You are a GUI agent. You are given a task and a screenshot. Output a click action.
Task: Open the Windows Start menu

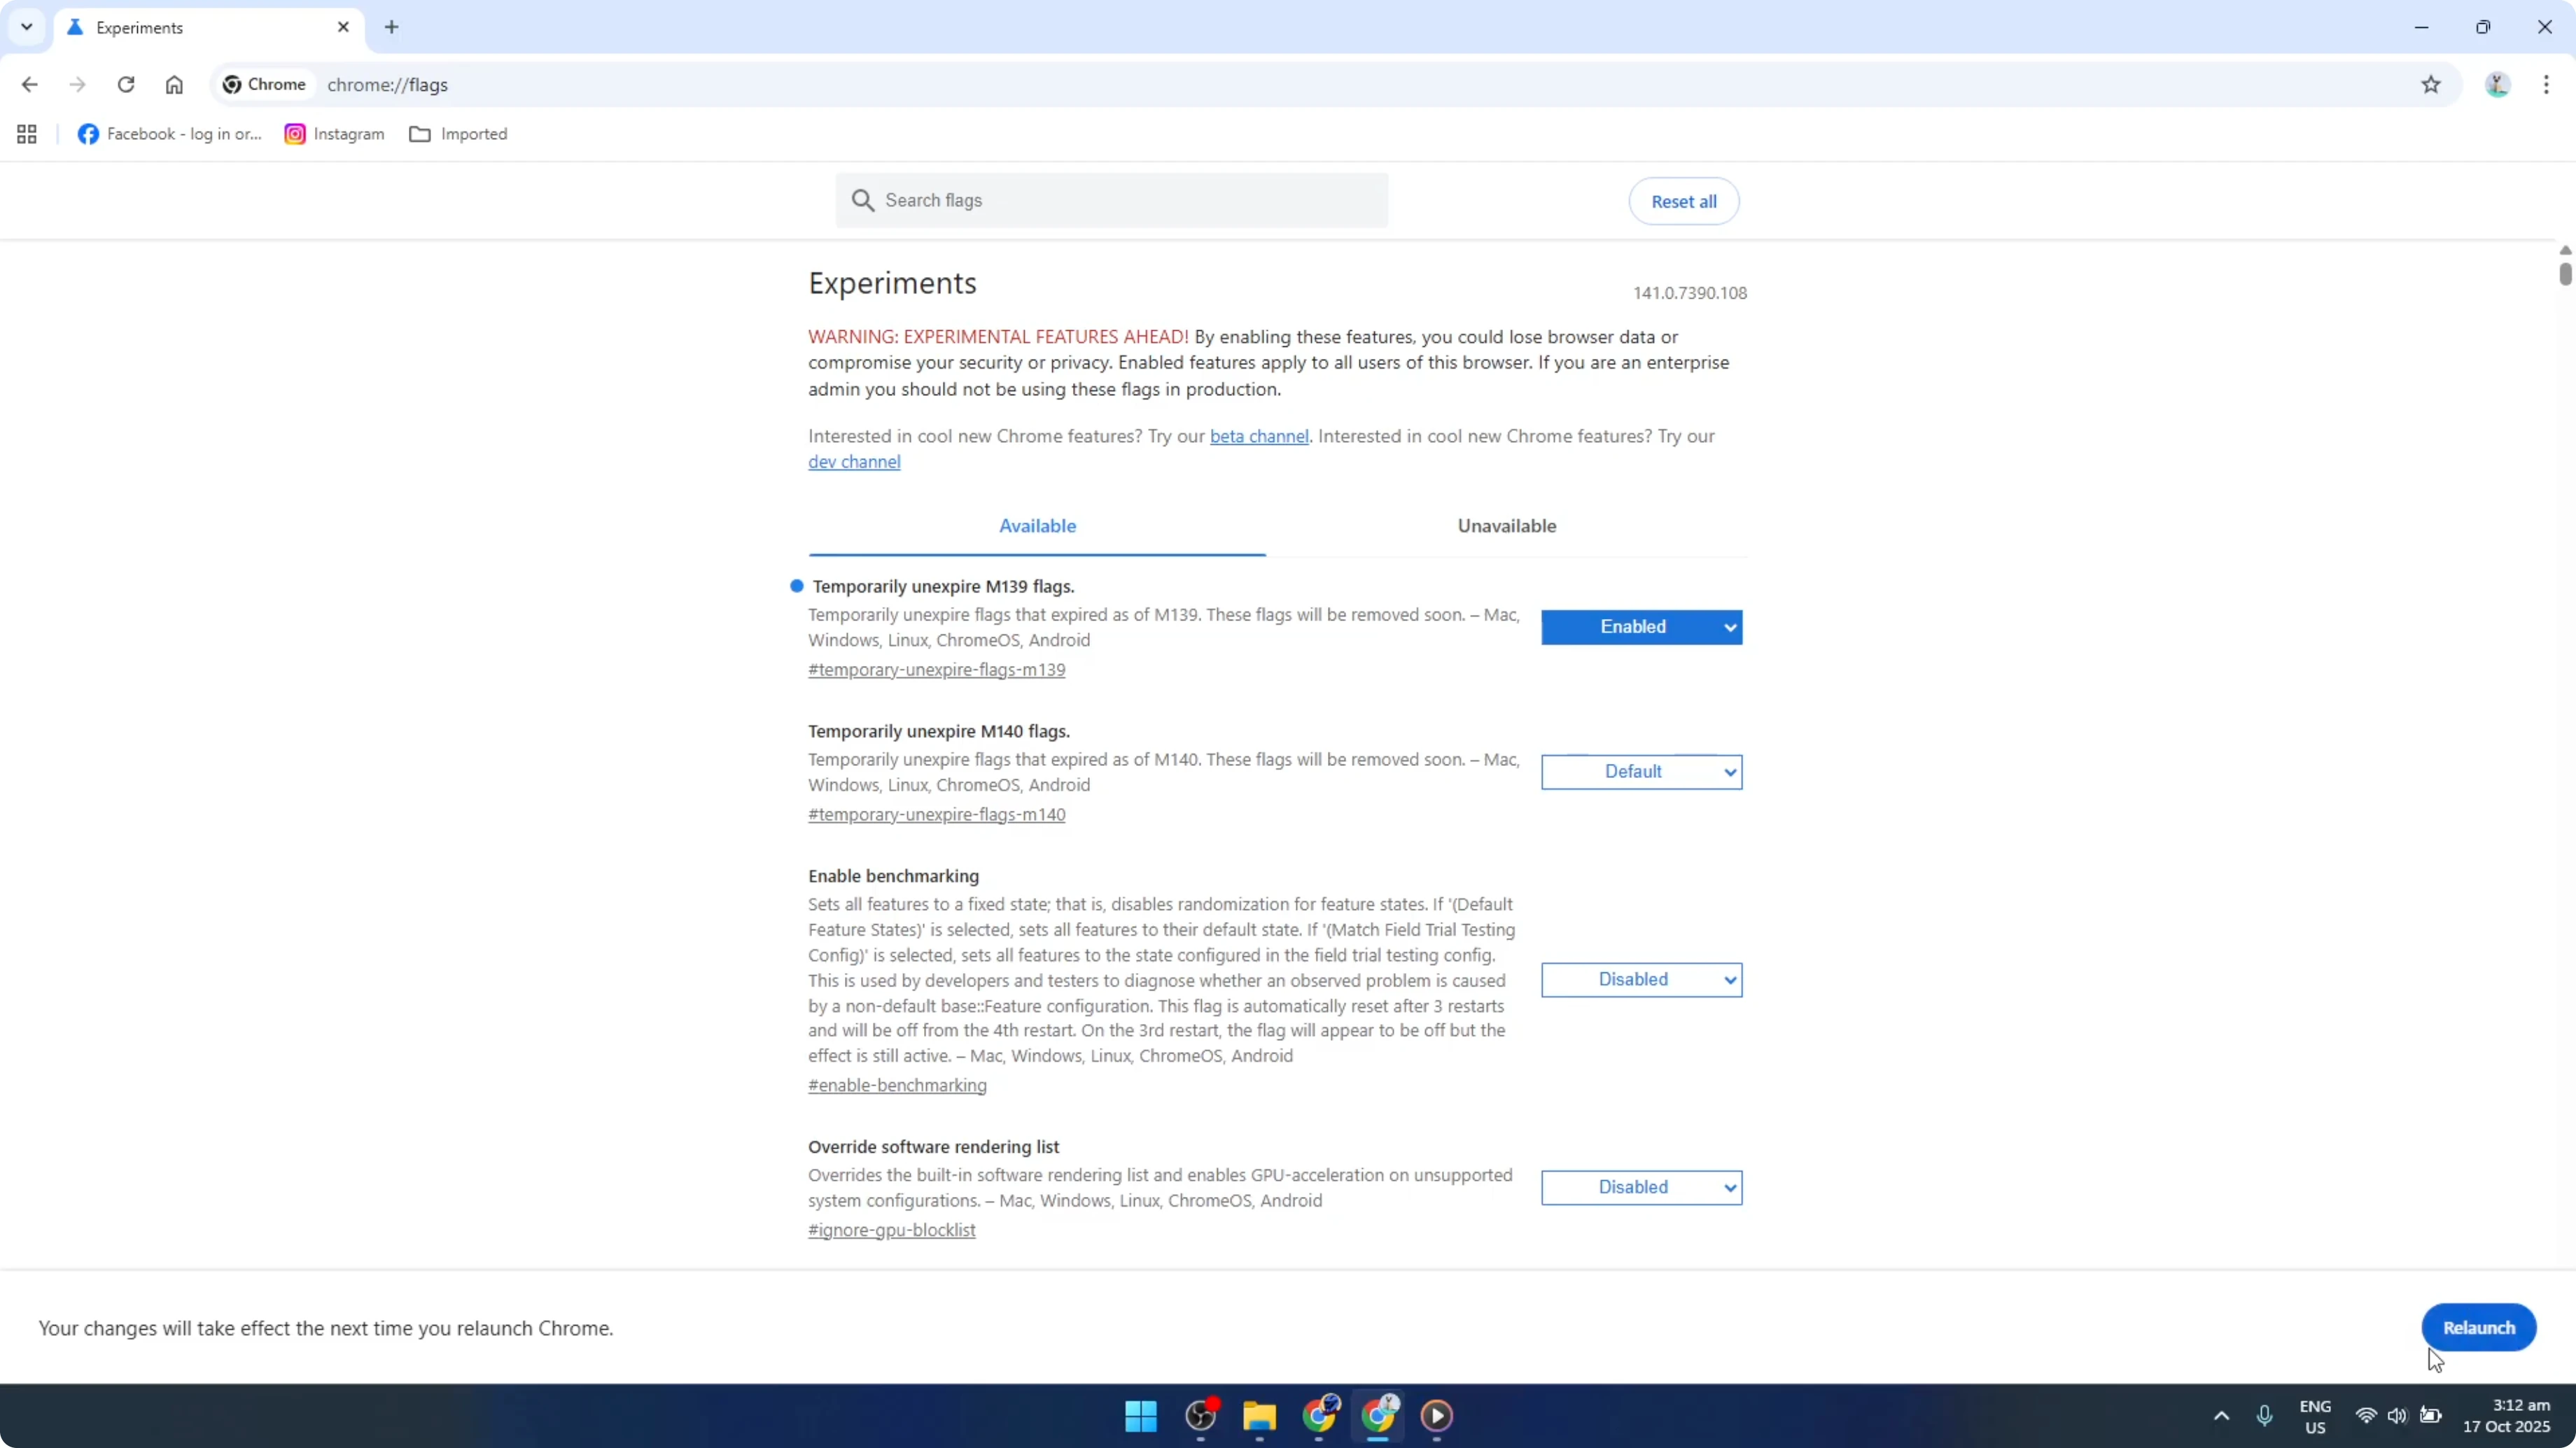(x=1140, y=1416)
